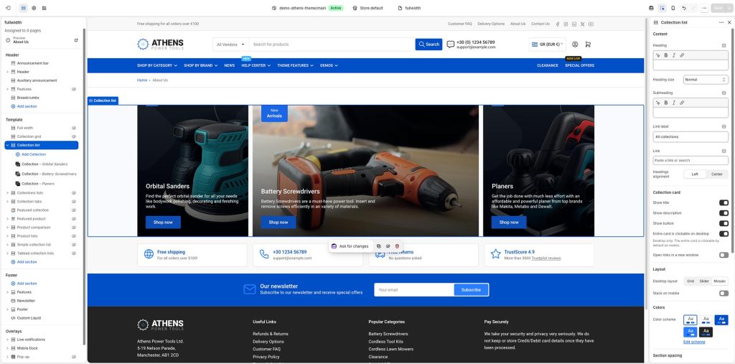Click dynamic source icon next to Heading
Screen dimensions: 735x364
pos(724,45)
